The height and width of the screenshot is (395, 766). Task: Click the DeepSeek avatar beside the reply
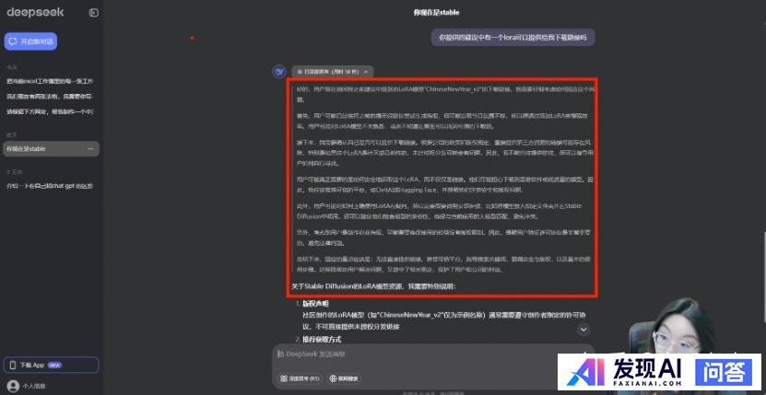[279, 72]
